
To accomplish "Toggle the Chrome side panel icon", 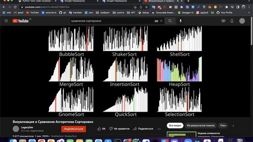I will point(238,7).
